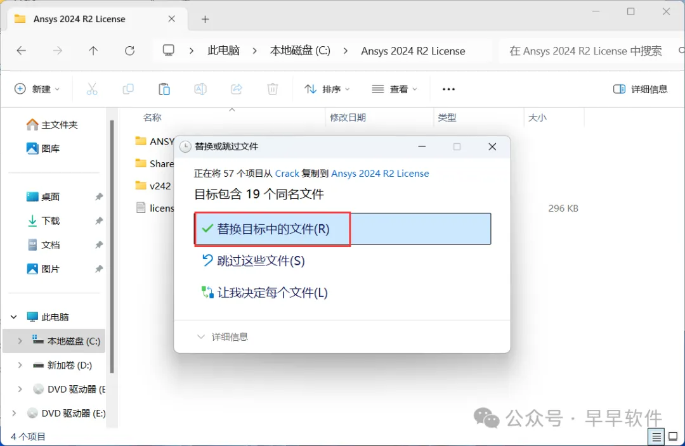The width and height of the screenshot is (685, 446).
Task: Close the Ansys 2024 R2 License tab
Action: [x=172, y=19]
